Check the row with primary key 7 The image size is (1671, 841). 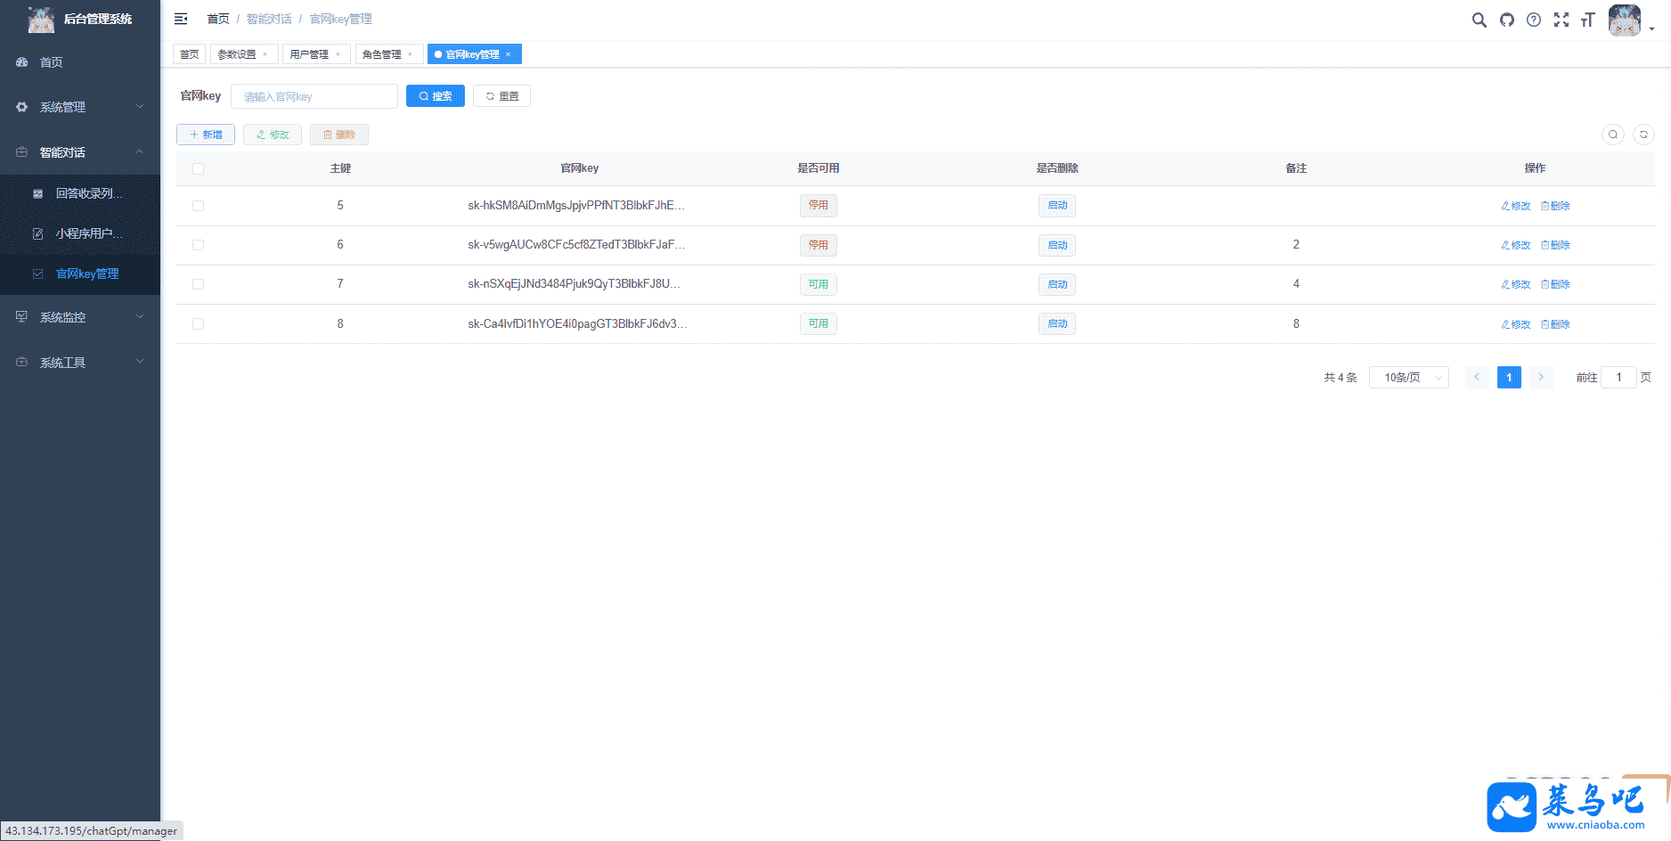198,284
